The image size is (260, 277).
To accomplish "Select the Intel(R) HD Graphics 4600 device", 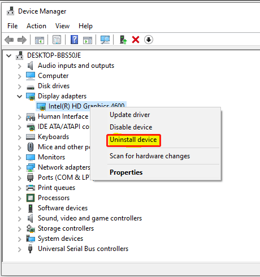I will (x=81, y=106).
